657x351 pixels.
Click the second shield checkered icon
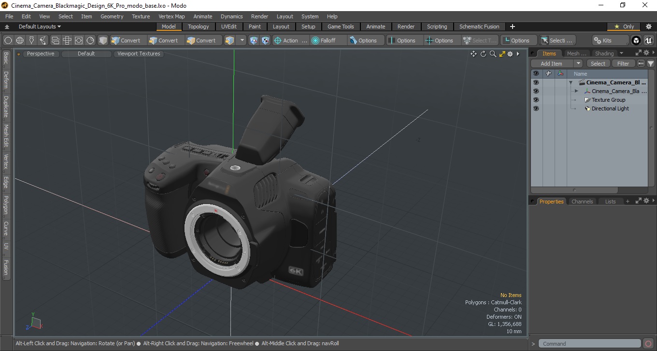[265, 40]
